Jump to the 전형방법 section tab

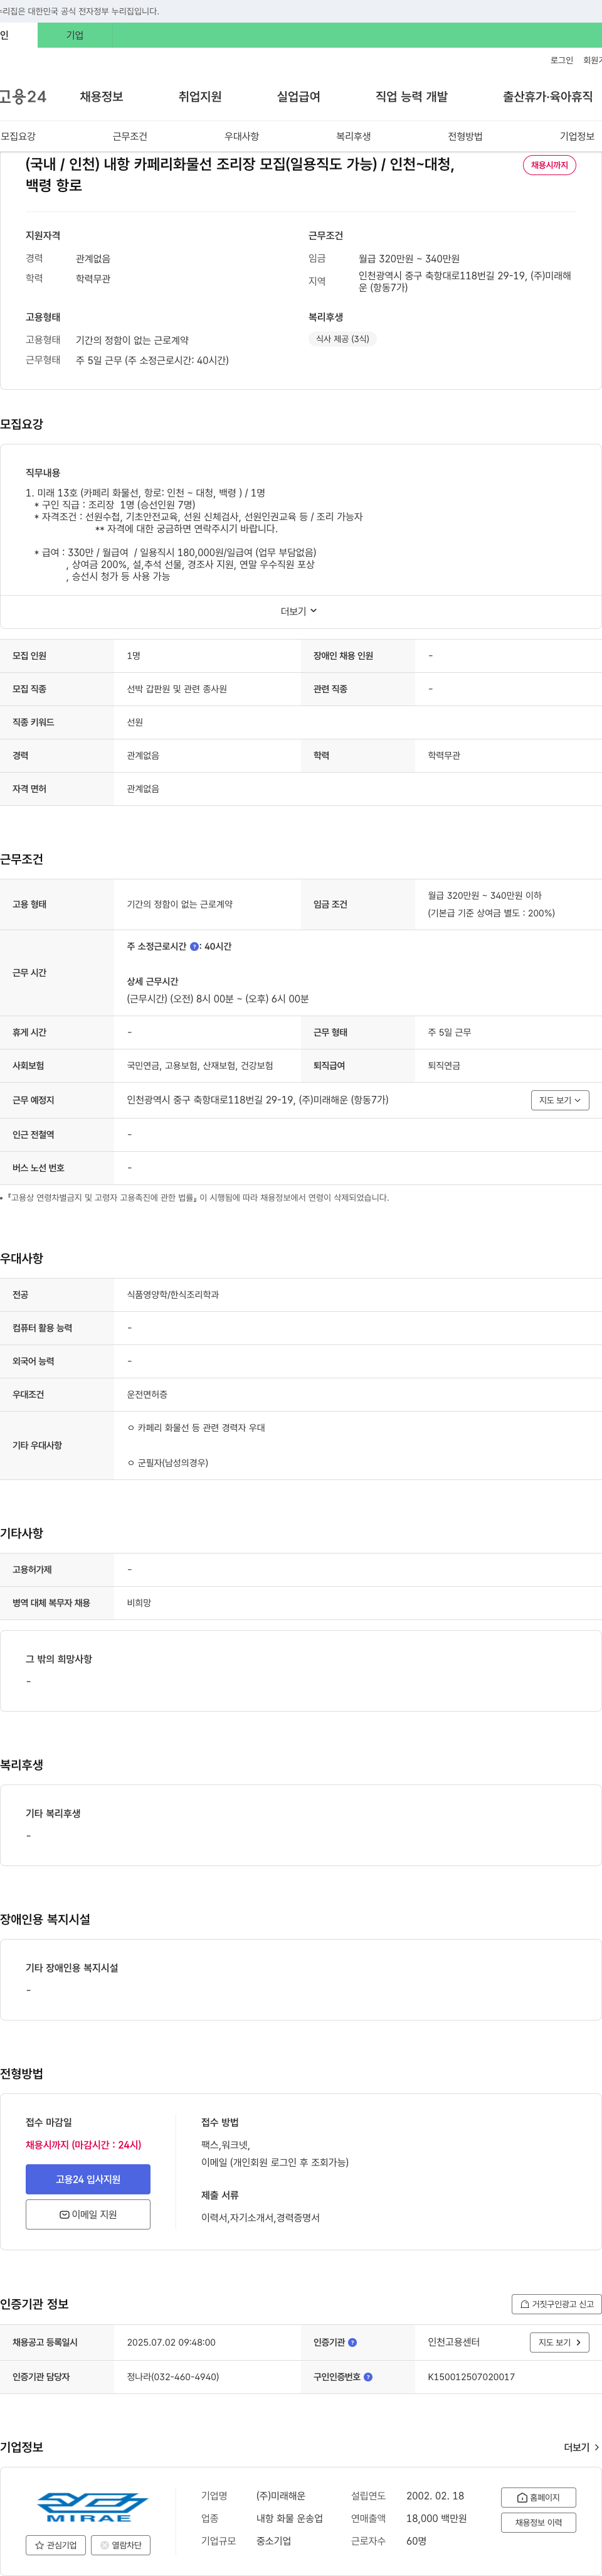click(x=465, y=136)
